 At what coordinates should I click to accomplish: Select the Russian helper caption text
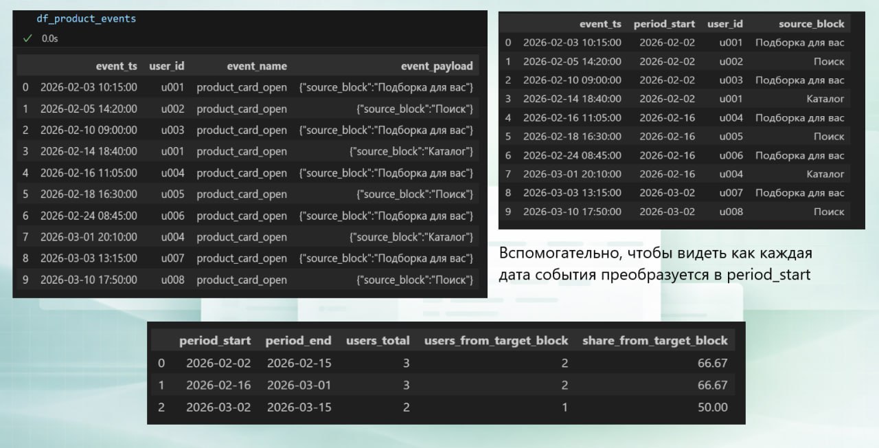656,265
